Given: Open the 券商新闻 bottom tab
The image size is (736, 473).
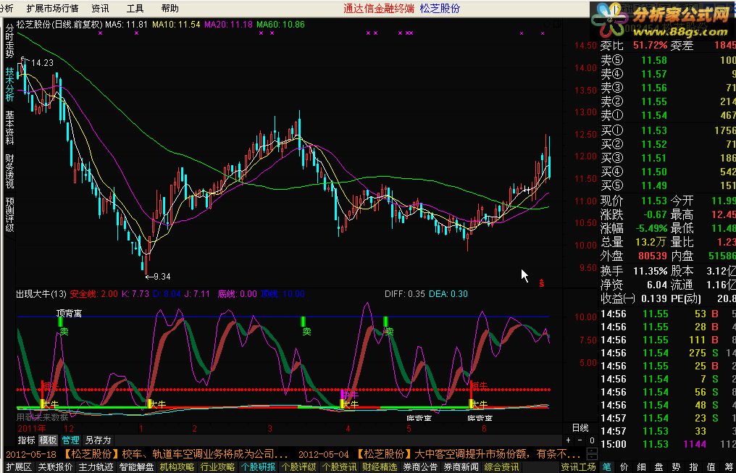Looking at the screenshot, I should pos(461,467).
